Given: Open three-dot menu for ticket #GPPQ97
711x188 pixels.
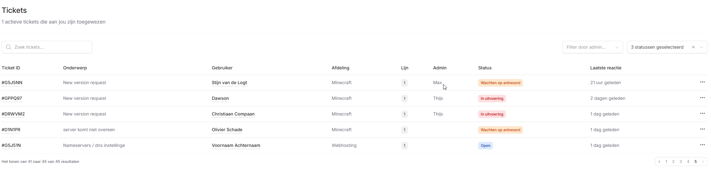Looking at the screenshot, I should tap(702, 98).
